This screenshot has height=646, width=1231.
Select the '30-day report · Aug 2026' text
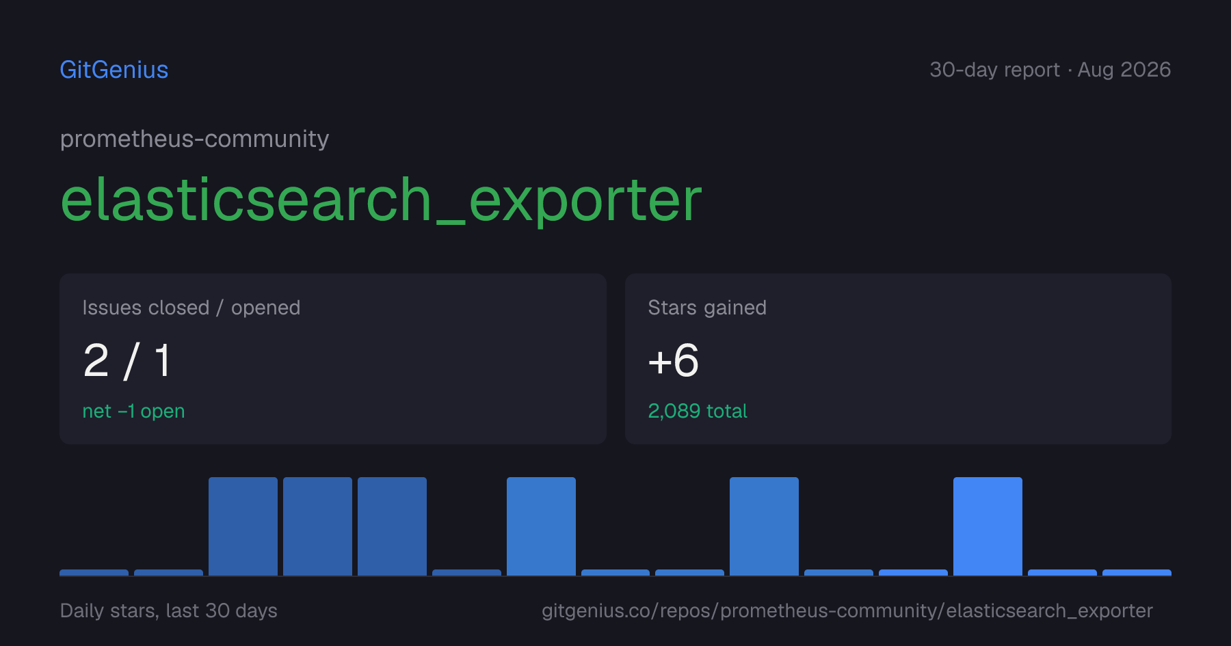pyautogui.click(x=1050, y=70)
